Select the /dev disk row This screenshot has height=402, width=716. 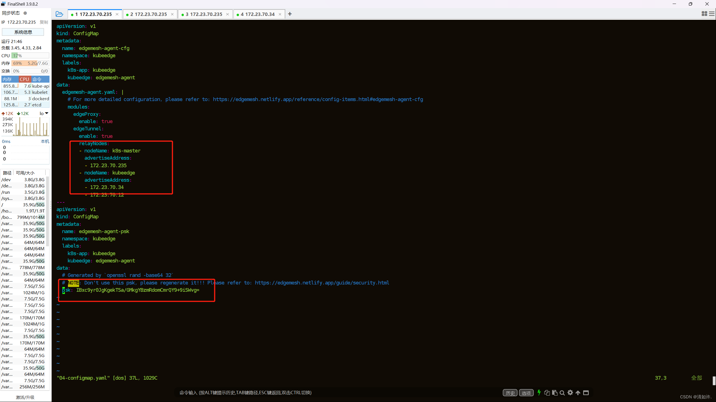pyautogui.click(x=23, y=180)
